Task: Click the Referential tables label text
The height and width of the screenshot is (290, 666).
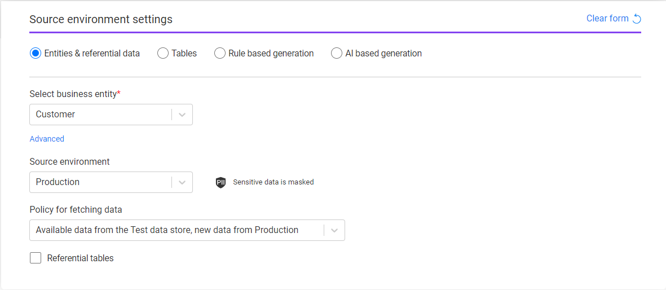Action: (80, 258)
